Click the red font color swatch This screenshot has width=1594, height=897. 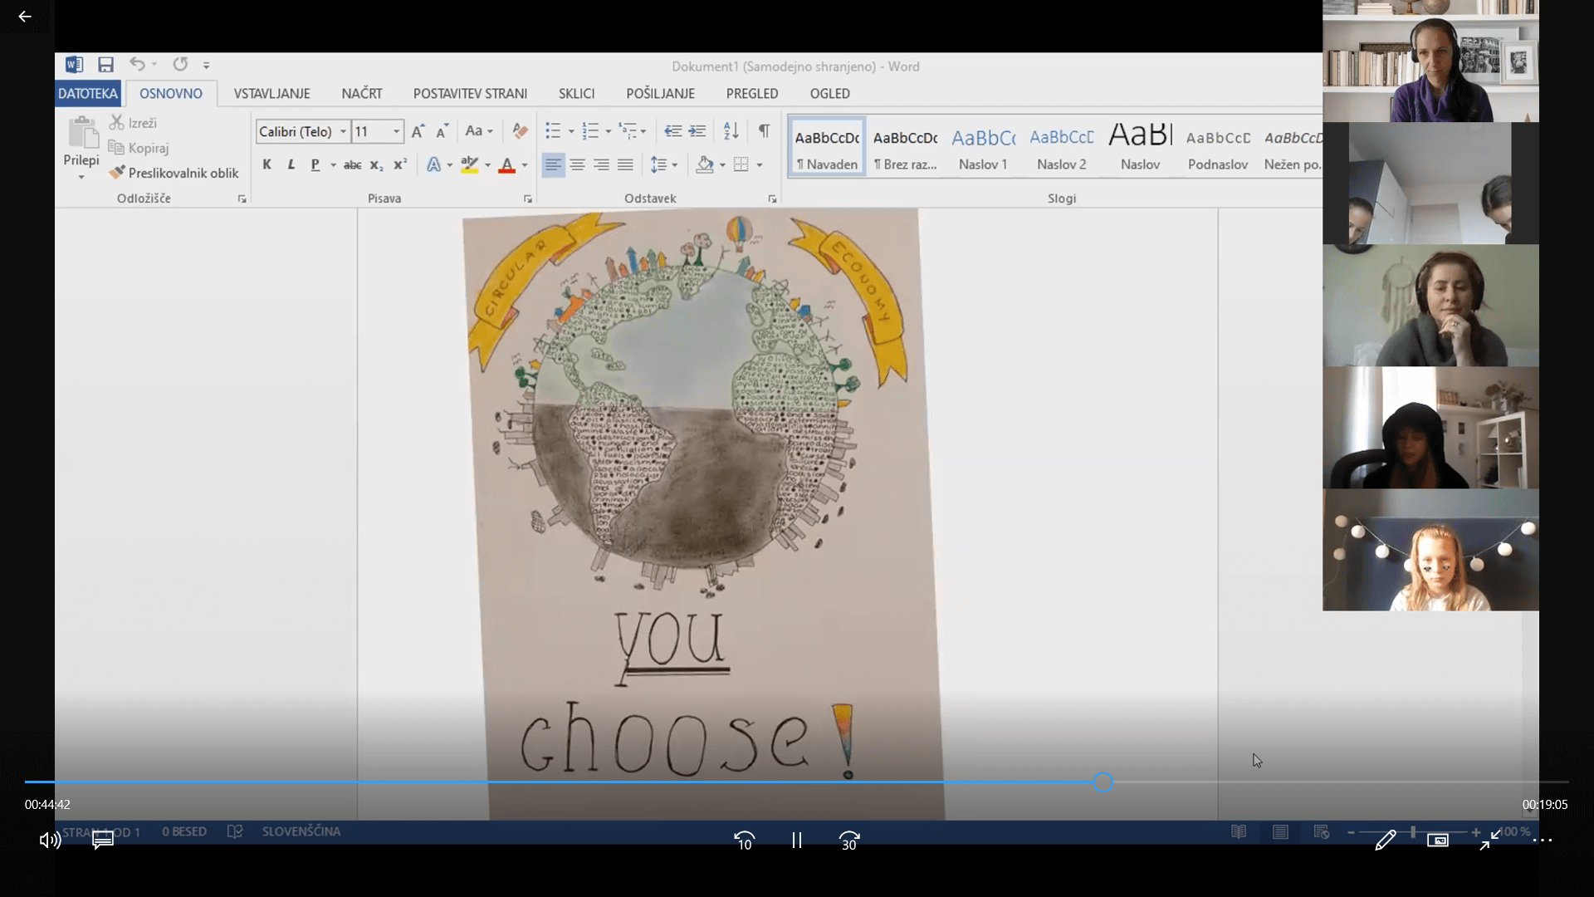coord(506,164)
